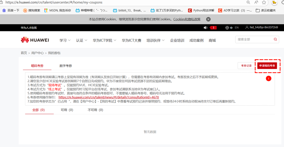The height and width of the screenshot is (147, 284).
Task: Open the consultationId=4678 guide link
Action: [109, 97]
